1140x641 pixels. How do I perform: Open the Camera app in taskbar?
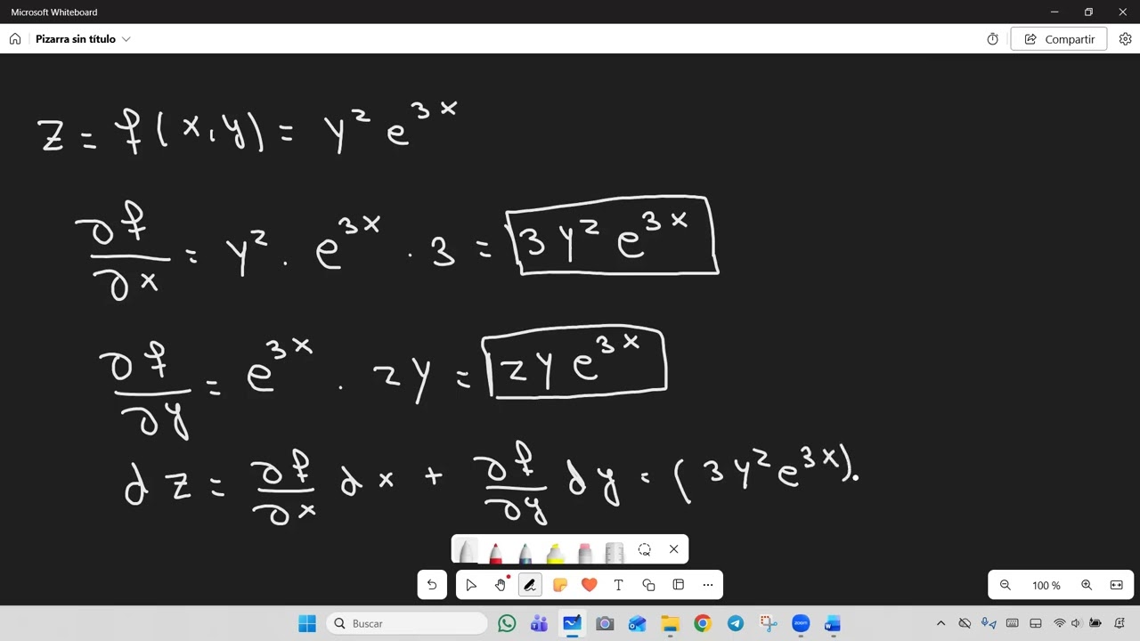(605, 623)
